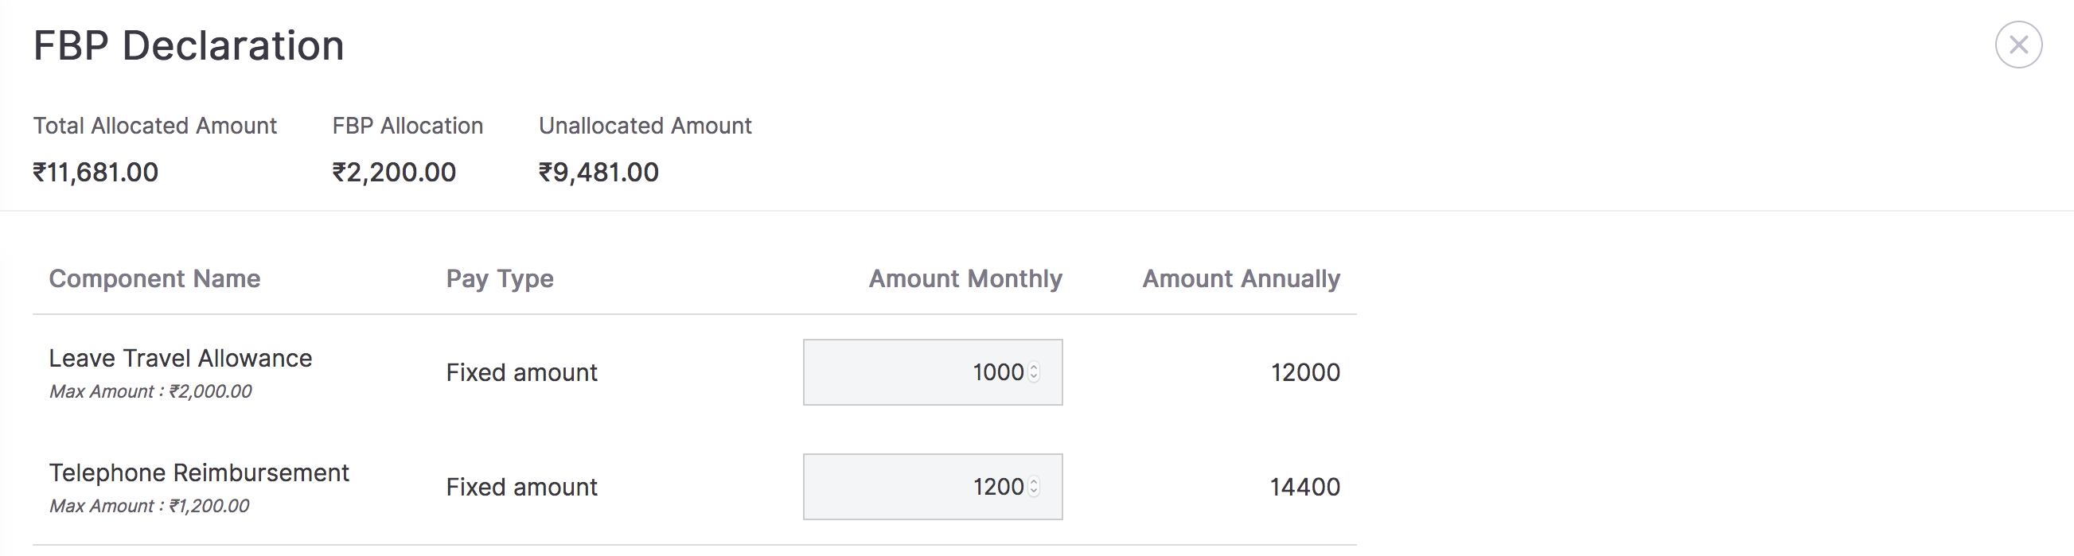Click the Total Allocated Amount label

coord(154,126)
